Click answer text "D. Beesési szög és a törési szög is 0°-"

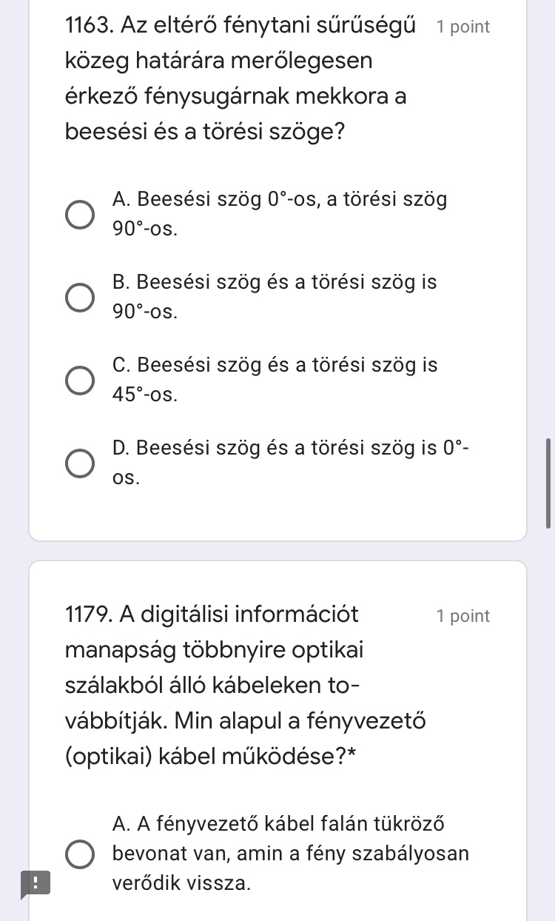(x=291, y=449)
